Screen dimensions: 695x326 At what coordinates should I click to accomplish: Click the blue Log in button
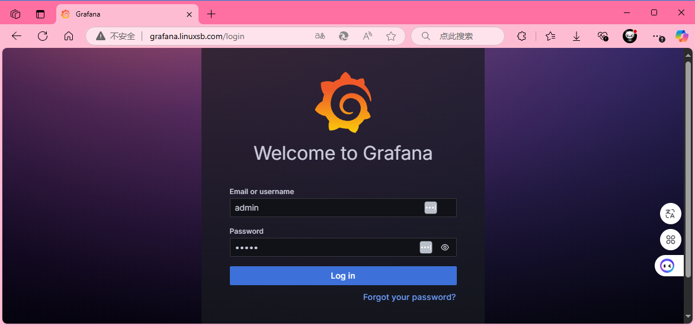pyautogui.click(x=343, y=276)
